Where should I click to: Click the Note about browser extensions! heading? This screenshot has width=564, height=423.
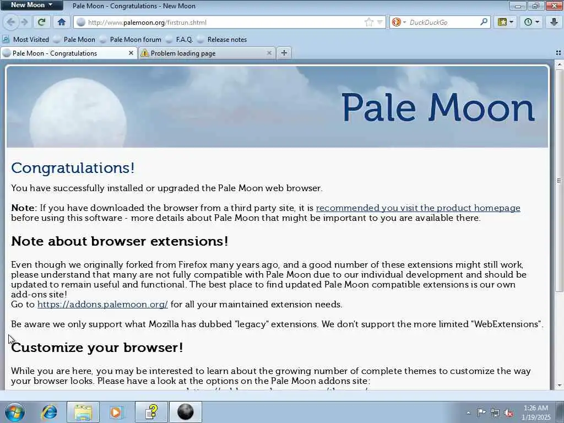[x=120, y=241]
